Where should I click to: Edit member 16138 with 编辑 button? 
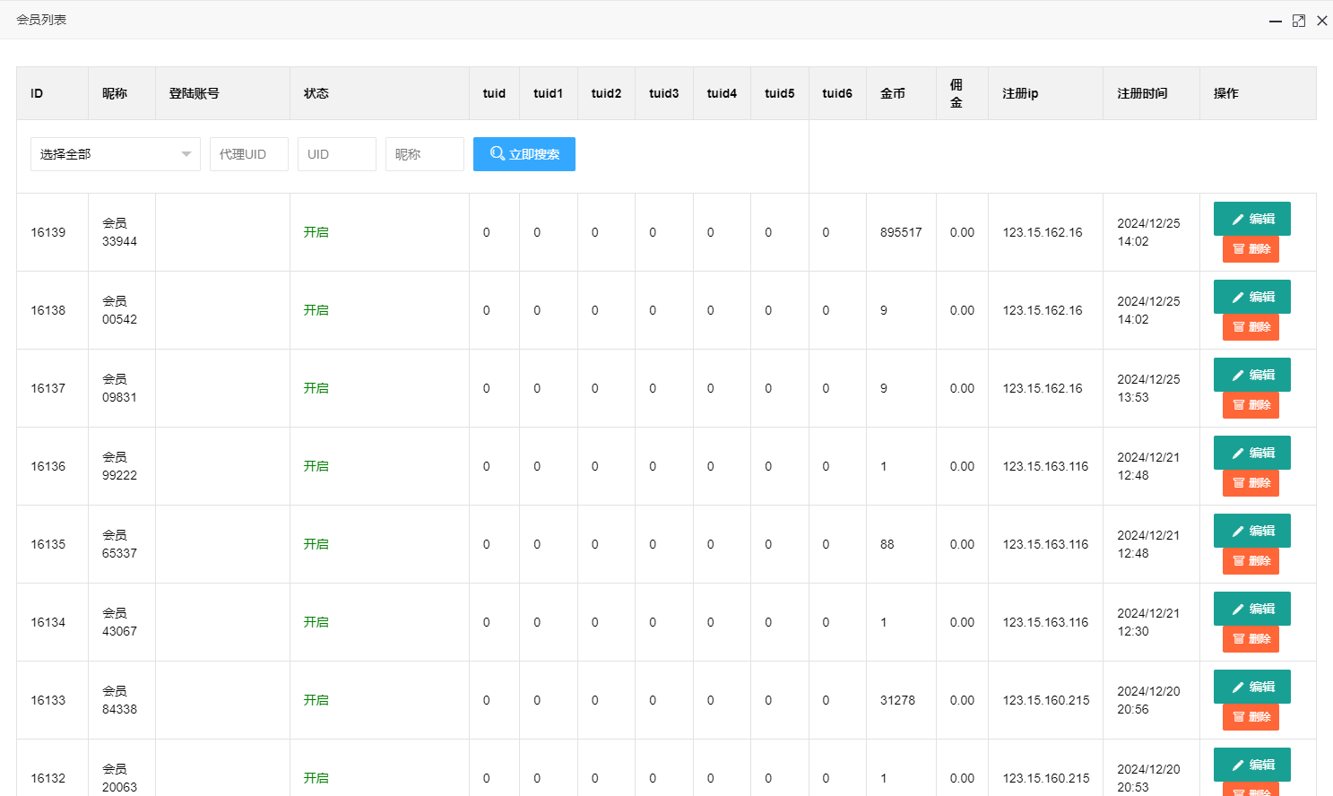click(x=1251, y=297)
